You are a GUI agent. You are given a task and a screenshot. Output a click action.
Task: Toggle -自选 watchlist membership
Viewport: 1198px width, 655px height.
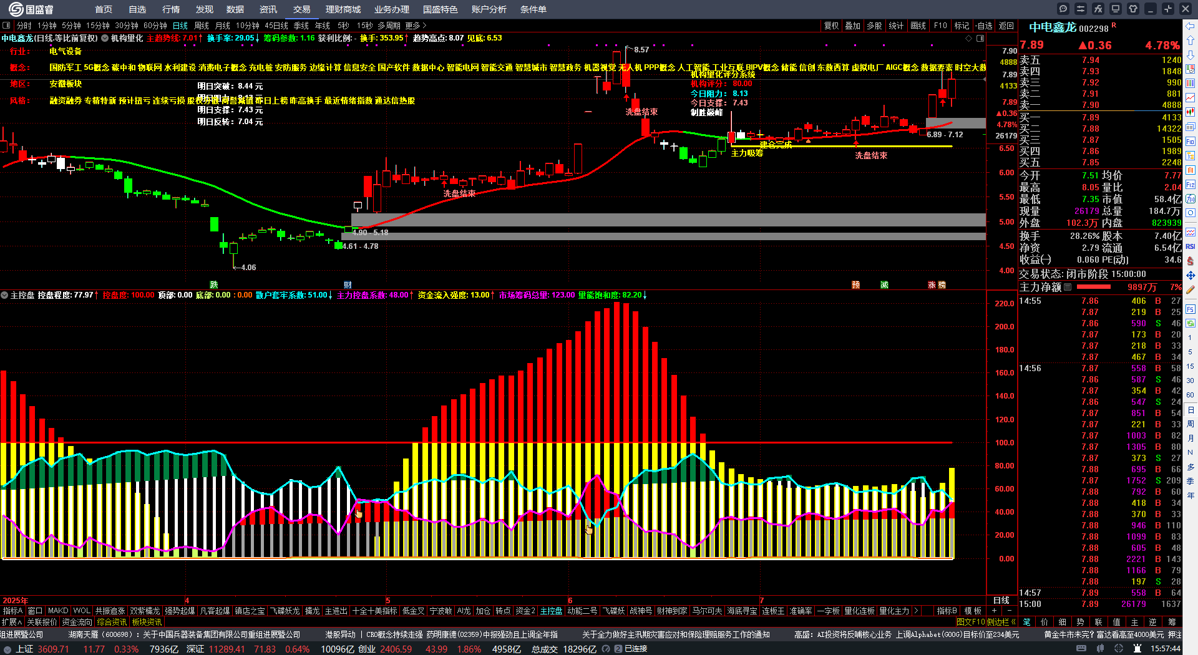985,26
